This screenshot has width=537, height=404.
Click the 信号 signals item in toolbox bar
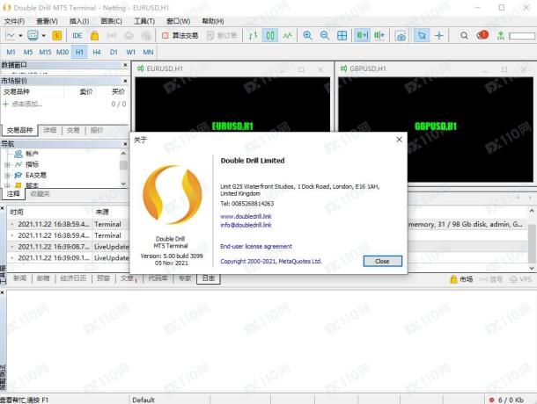pos(490,279)
